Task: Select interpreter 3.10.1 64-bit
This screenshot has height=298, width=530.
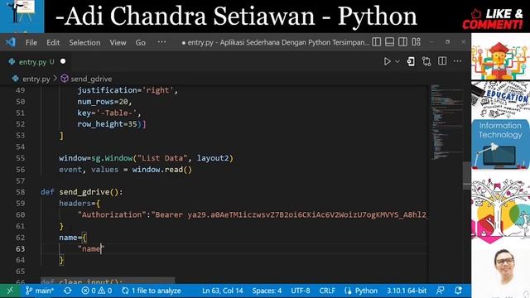Action: (x=407, y=291)
